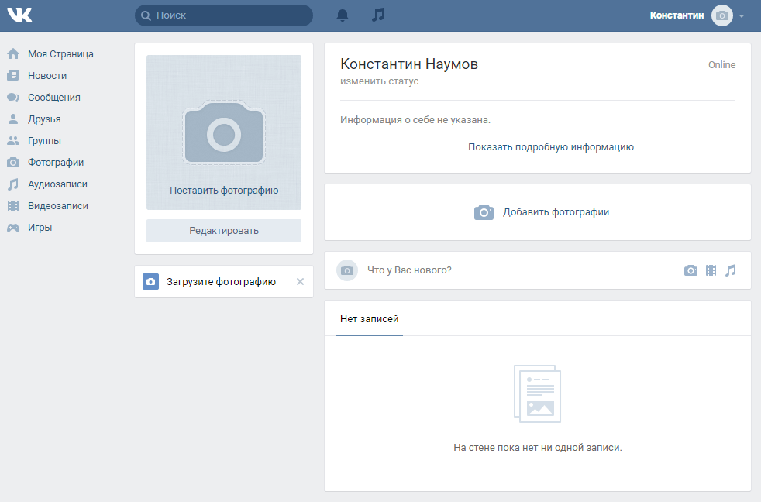Viewport: 761px width, 502px height.
Task: Attach a photo using the post camera icon
Action: 690,270
